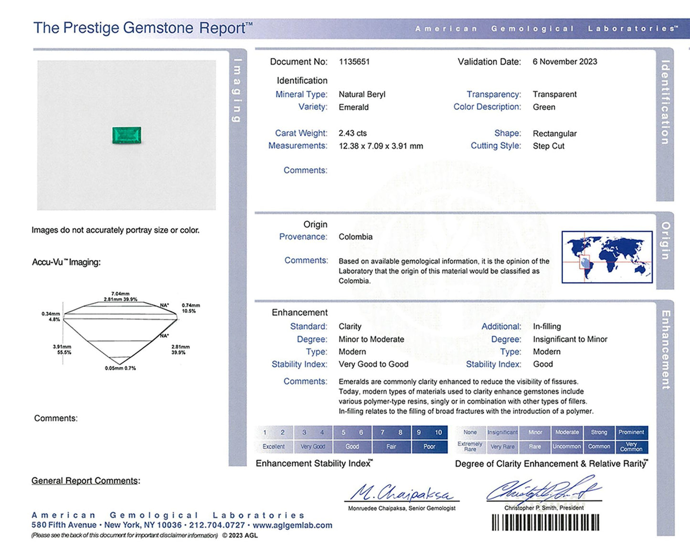Click the Colombia provenance value

(x=355, y=237)
